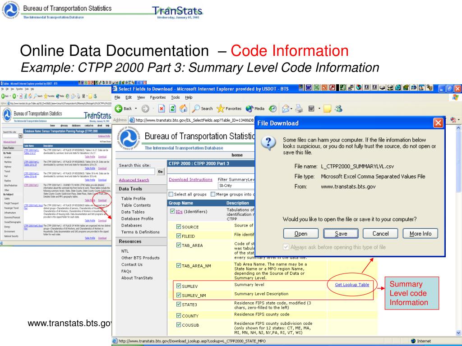
Task: Open the Tools menu in Select Fields window
Action: point(176,97)
